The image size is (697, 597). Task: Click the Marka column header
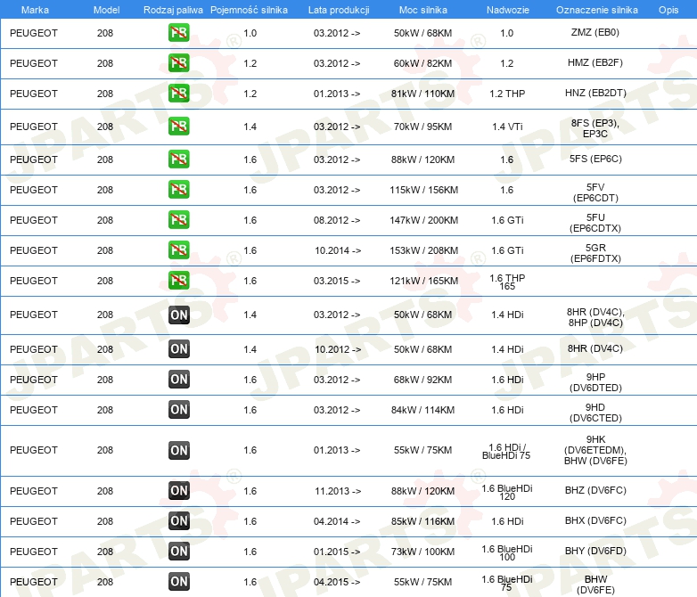pyautogui.click(x=35, y=10)
